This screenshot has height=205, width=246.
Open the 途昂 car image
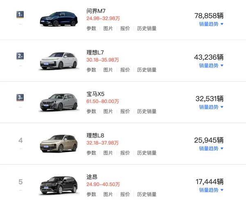pos(59,185)
